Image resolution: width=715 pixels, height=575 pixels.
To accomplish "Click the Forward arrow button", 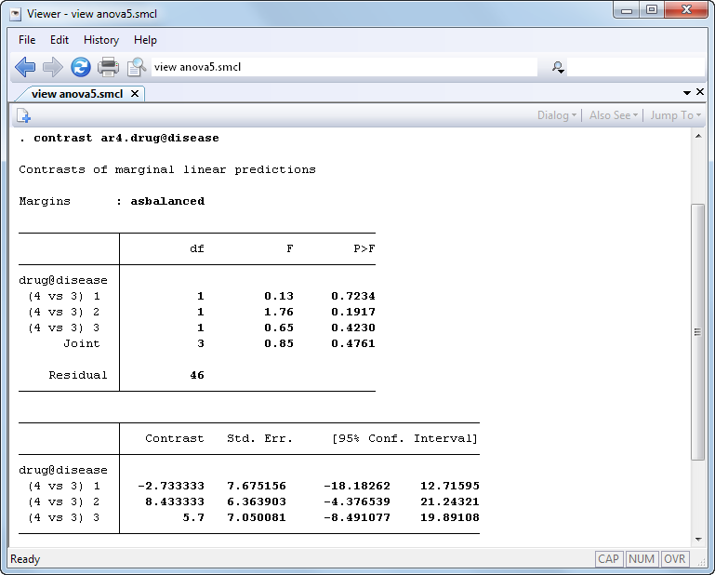I will 53,67.
